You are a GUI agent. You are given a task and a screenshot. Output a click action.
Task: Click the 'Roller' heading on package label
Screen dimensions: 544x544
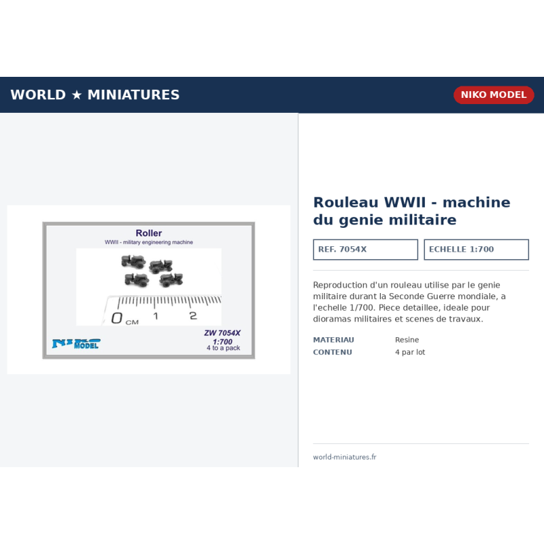tap(148, 233)
